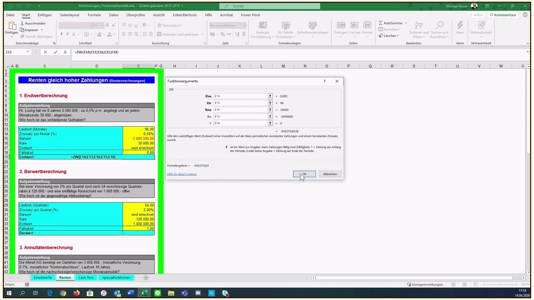534x300 pixels.
Task: Click the font color A swatch
Action: pos(109,34)
